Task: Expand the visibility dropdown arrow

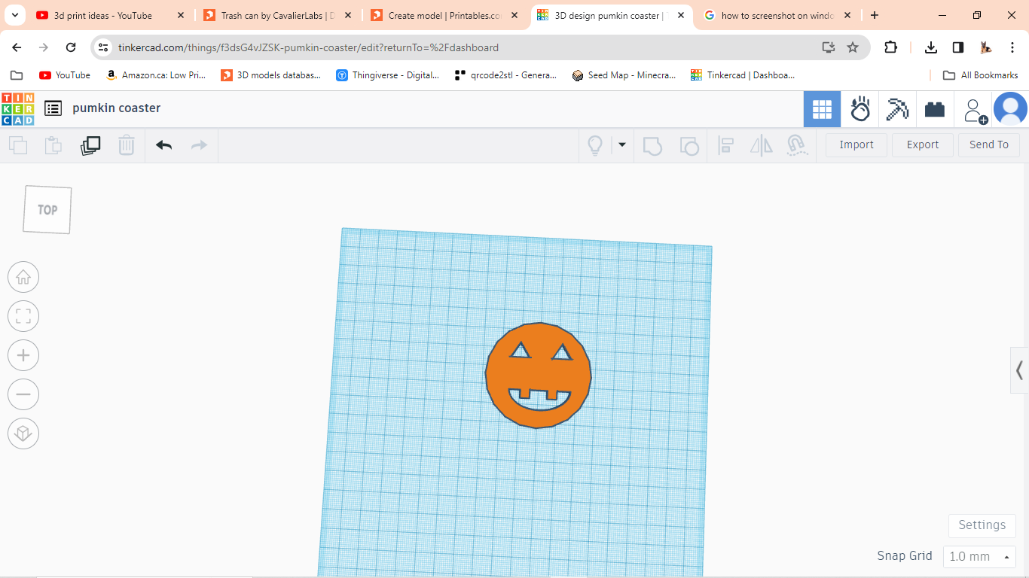Action: tap(622, 144)
